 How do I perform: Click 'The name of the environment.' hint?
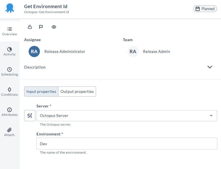coord(63,152)
